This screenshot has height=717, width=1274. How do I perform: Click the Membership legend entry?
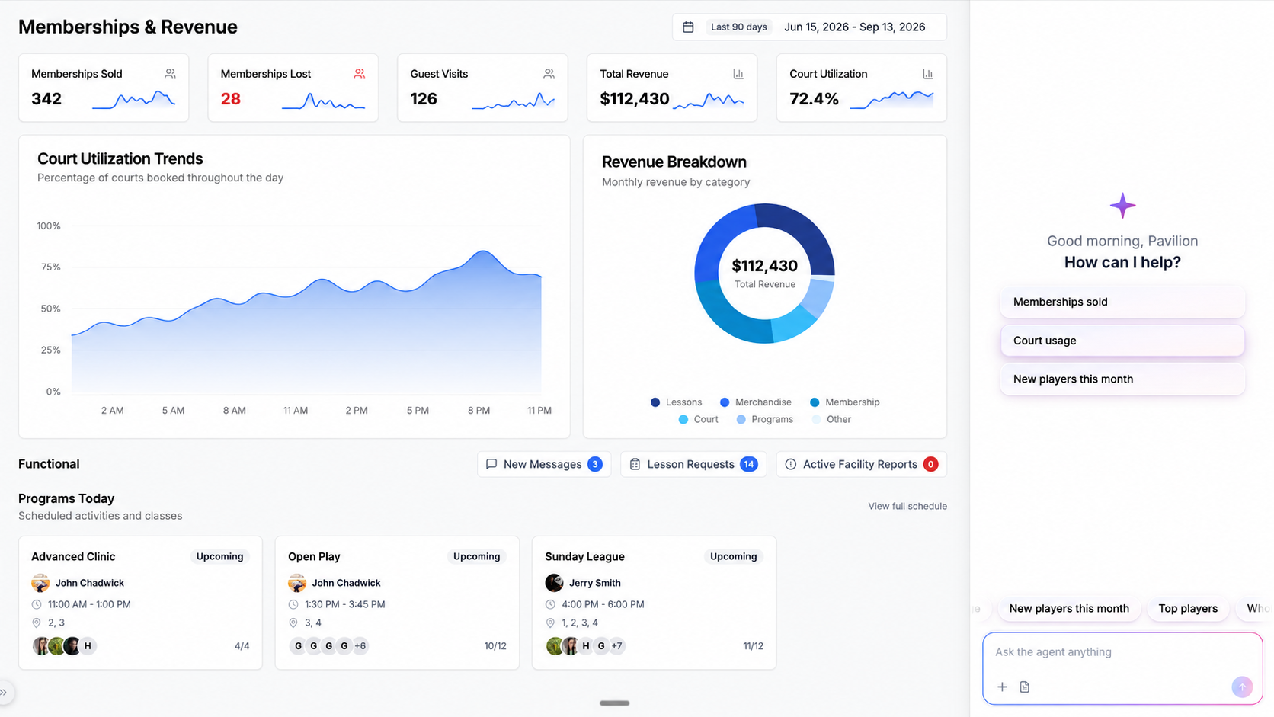(845, 402)
